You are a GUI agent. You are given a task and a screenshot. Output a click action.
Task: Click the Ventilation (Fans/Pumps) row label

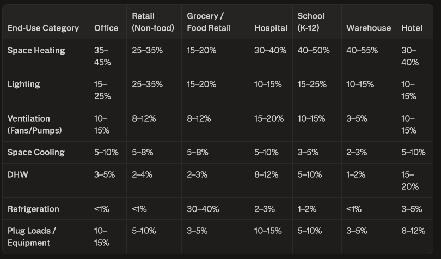(34, 124)
